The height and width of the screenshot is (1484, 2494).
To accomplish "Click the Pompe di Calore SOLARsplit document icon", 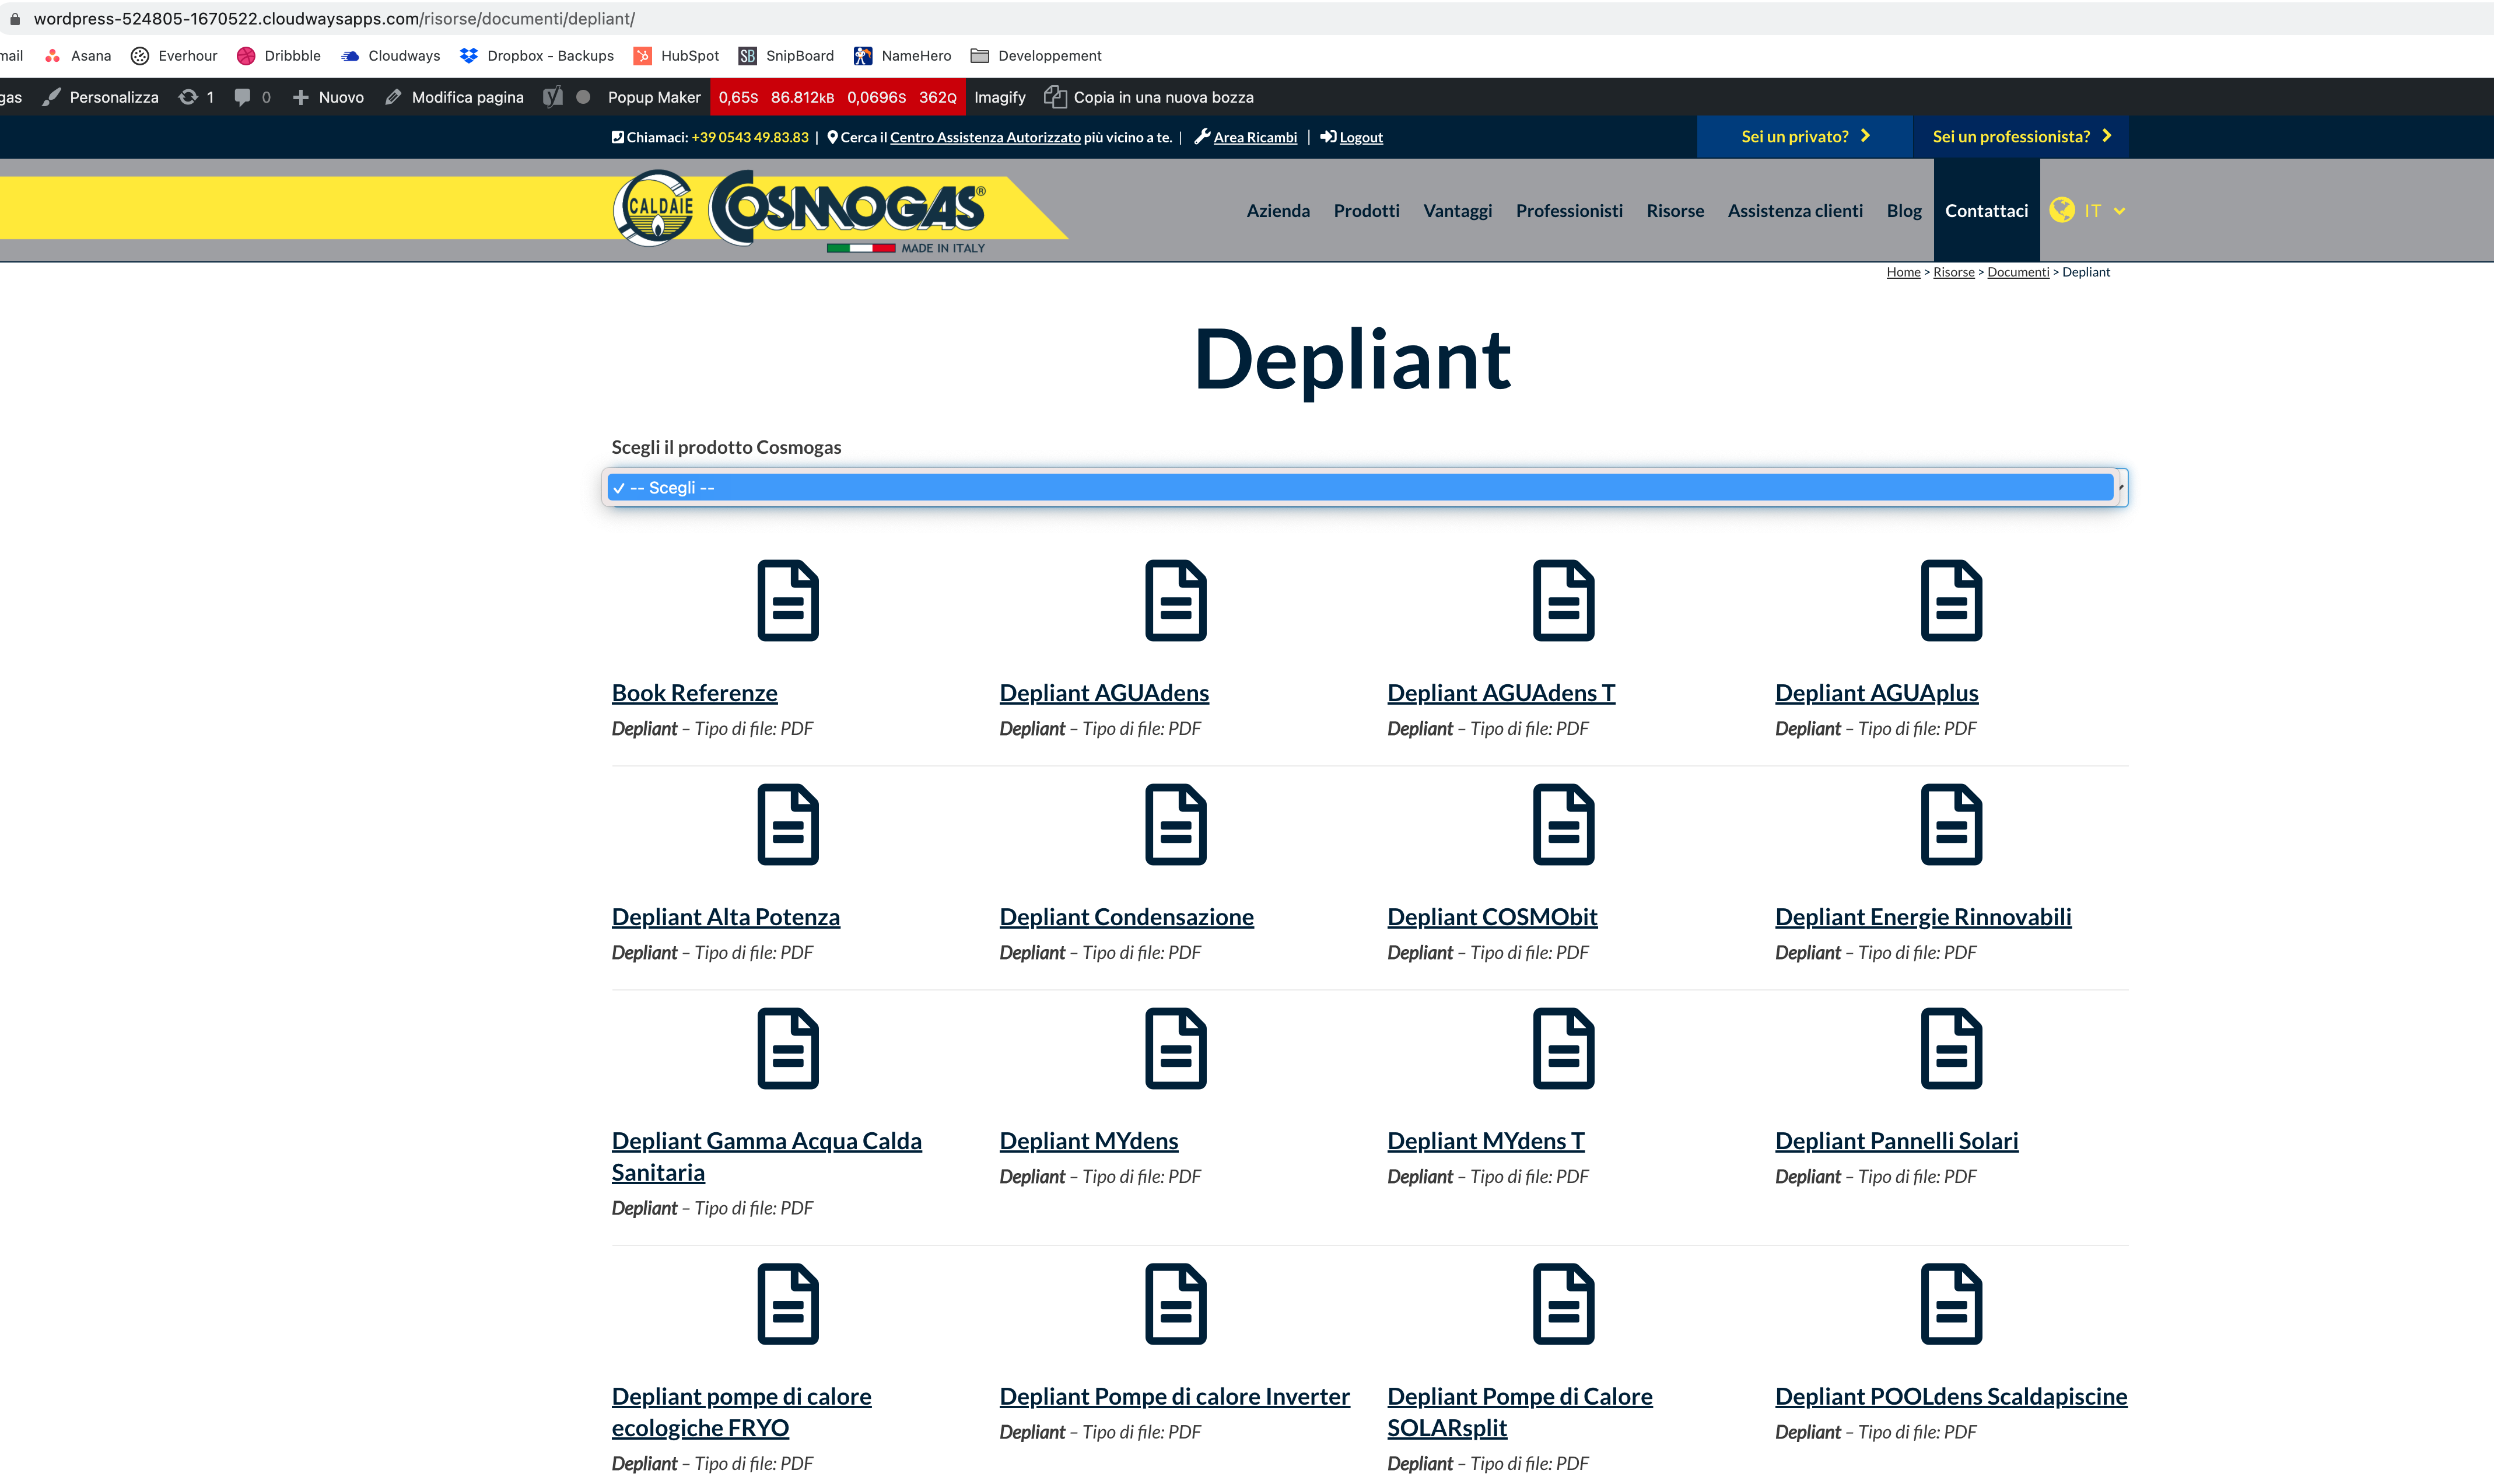I will [1563, 1304].
